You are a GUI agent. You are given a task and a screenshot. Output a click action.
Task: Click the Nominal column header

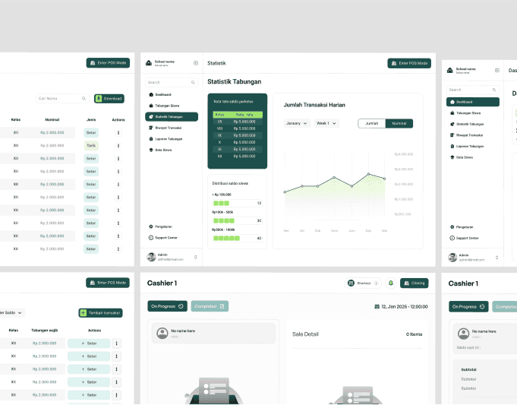[x=52, y=120]
